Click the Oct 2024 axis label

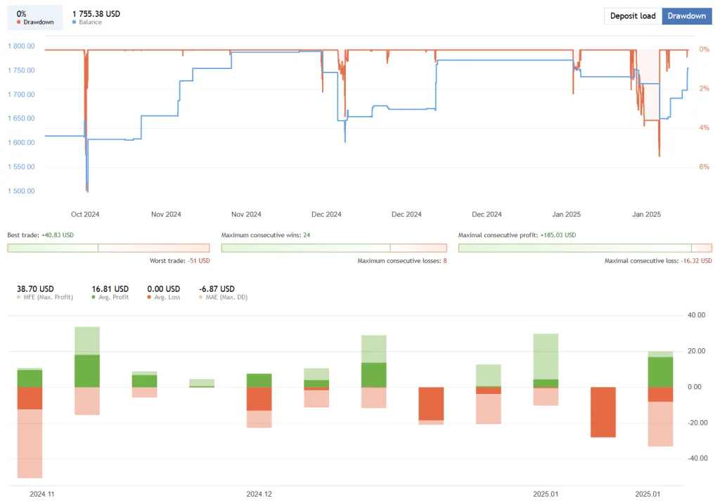tap(85, 215)
